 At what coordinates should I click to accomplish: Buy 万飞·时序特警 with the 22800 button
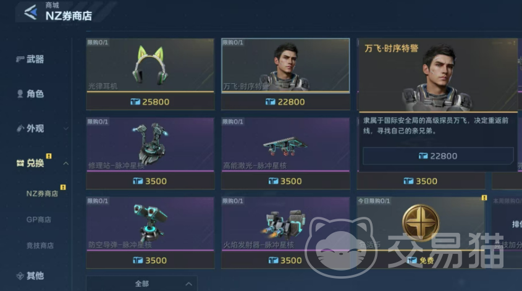[438, 156]
